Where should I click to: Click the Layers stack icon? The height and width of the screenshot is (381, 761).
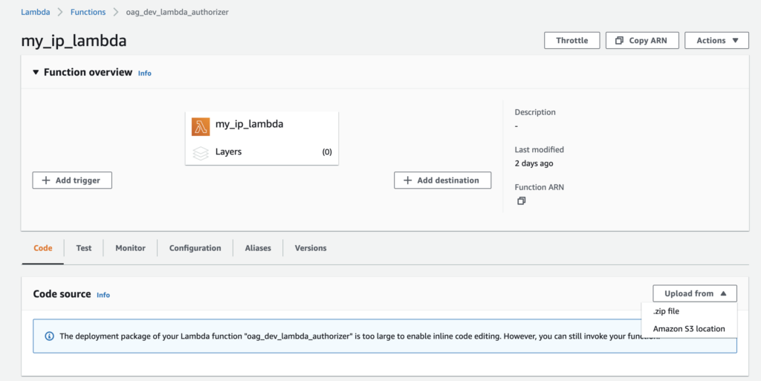click(201, 152)
